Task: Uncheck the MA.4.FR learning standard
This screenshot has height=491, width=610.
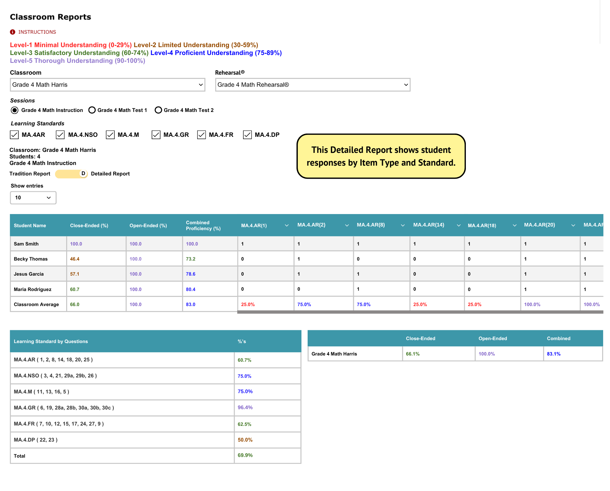Action: pyautogui.click(x=201, y=135)
